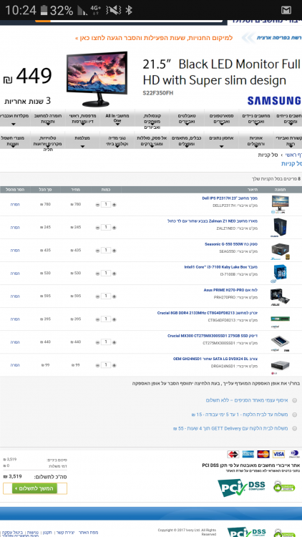Open the site map footer link
Screen dimensions: 302x537
click(x=88, y=533)
